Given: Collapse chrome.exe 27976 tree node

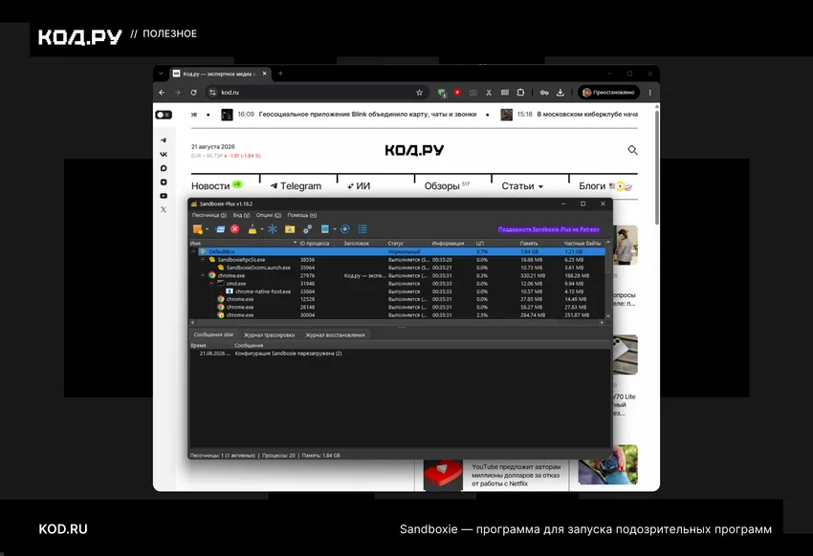Looking at the screenshot, I should [x=202, y=275].
